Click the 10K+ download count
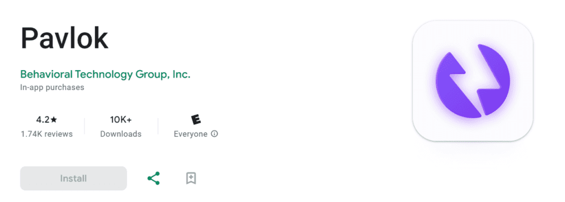Screen dimensions: 565x202 click(121, 120)
